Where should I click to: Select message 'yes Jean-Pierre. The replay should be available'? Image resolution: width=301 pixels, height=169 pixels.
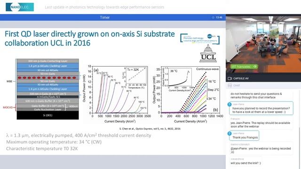(261, 123)
